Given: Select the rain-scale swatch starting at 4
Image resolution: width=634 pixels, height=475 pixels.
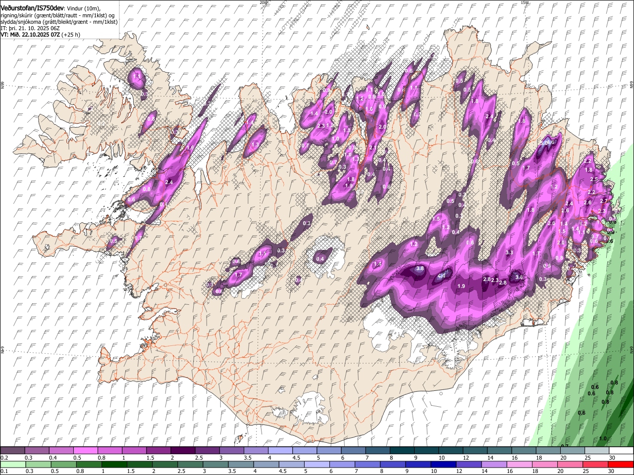Looking at the screenshot, I should click(x=265, y=465).
